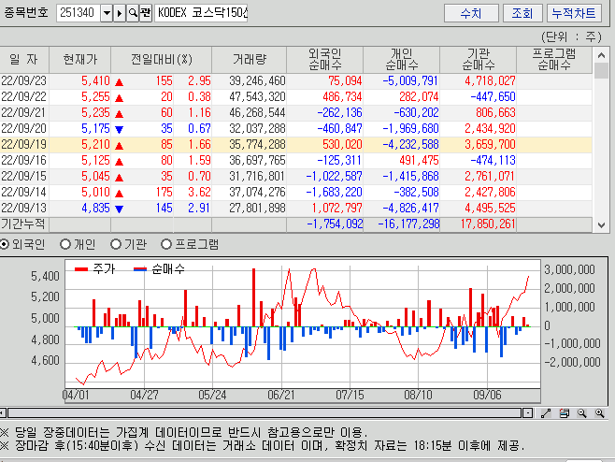Open the stock search magnifier icon
Viewport: 615px width, 462px height.
133,13
